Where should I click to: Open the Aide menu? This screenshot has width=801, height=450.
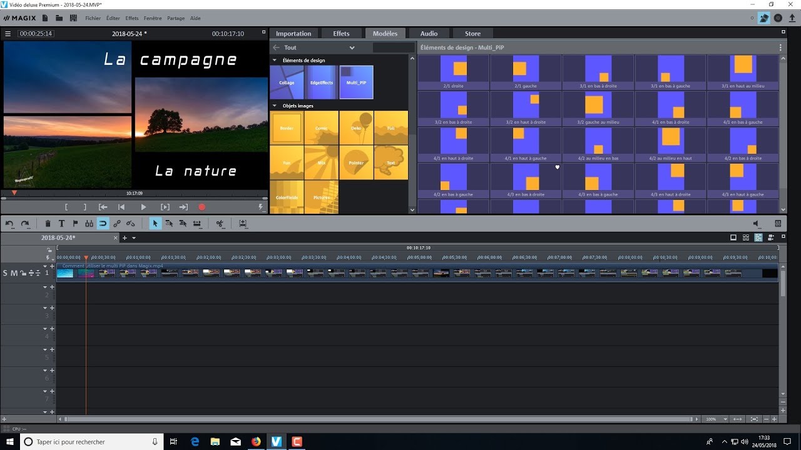tap(196, 19)
